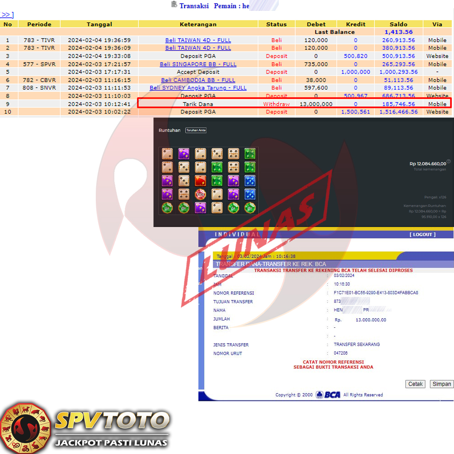
Task: Select the highlighted Tarik Dana row
Action: [x=198, y=104]
